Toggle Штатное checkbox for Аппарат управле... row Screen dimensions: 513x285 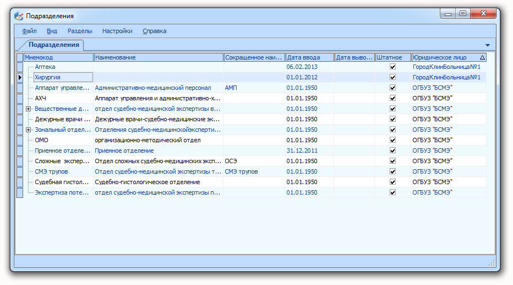pos(392,88)
